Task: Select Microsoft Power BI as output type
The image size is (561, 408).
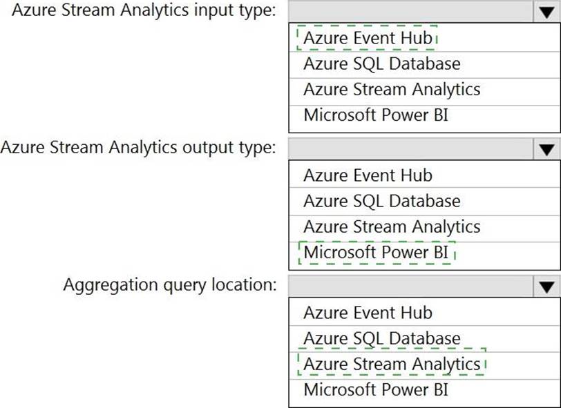Action: click(376, 252)
